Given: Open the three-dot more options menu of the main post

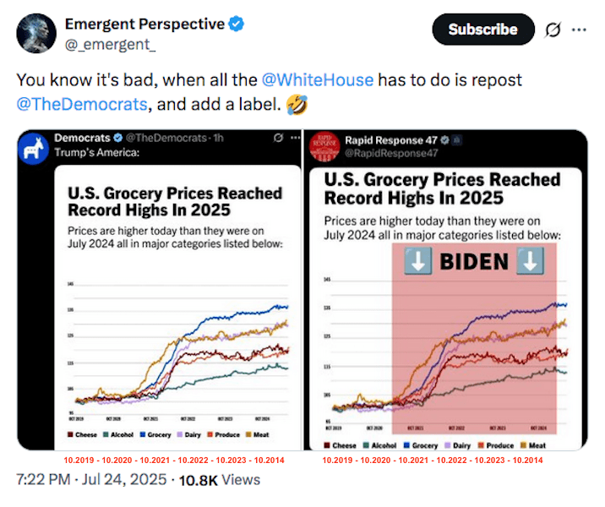Looking at the screenshot, I should (x=579, y=29).
